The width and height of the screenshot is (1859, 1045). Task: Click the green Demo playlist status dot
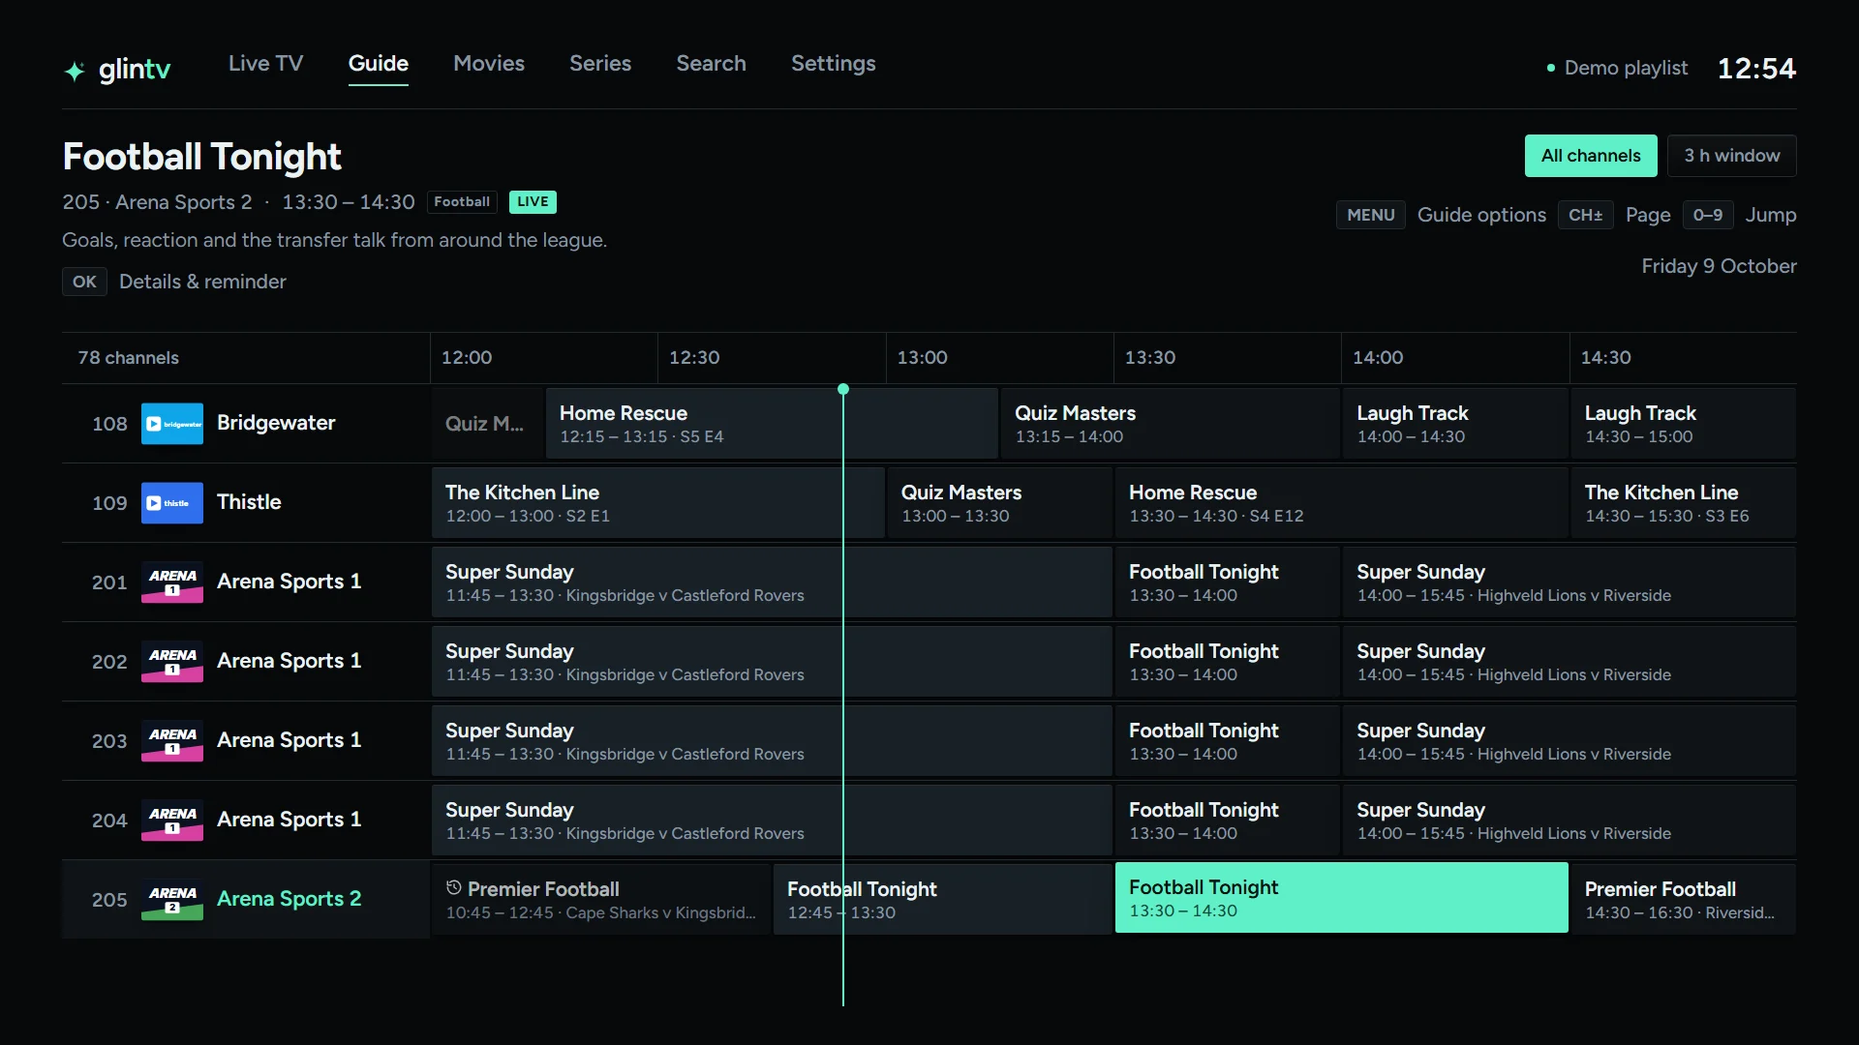[1550, 68]
